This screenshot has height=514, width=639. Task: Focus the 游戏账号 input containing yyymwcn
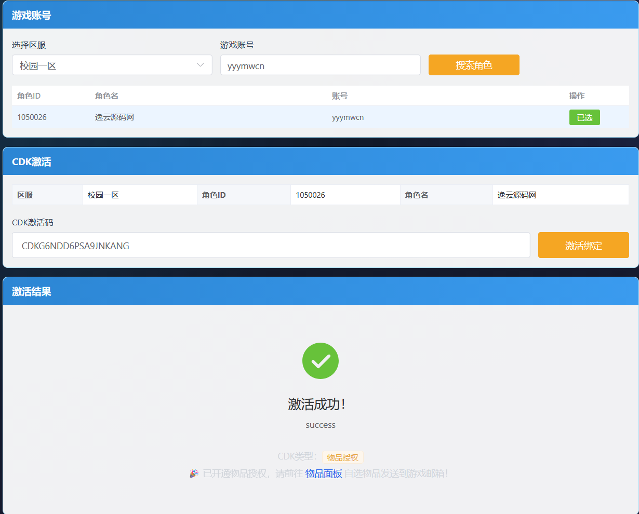tap(320, 65)
